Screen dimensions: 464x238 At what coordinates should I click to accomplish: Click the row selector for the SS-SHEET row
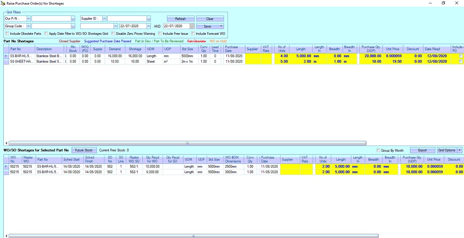point(6,62)
